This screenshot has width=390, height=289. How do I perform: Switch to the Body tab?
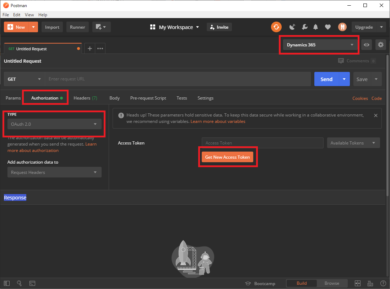point(114,98)
